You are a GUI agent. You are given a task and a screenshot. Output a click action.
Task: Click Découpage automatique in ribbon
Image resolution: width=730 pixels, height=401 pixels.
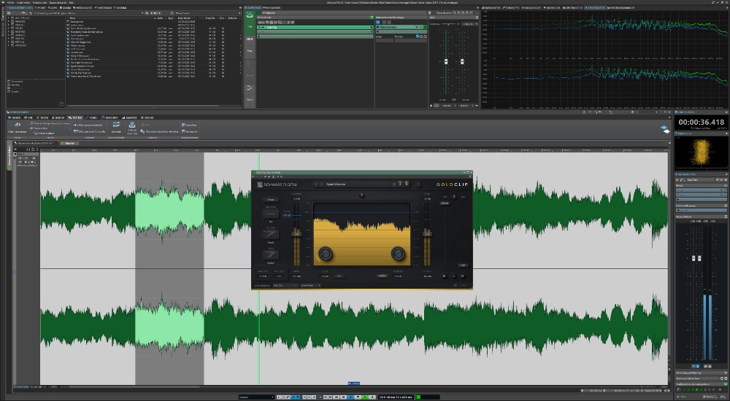click(88, 125)
